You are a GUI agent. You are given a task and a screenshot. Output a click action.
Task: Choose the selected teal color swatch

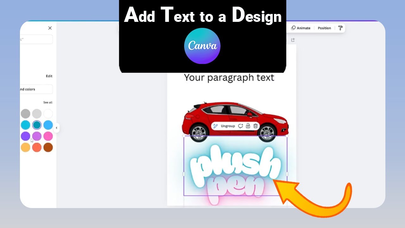click(x=37, y=125)
